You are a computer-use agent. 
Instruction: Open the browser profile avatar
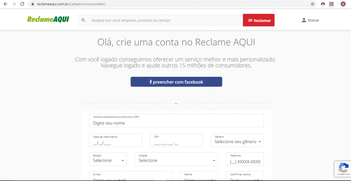point(343,4)
